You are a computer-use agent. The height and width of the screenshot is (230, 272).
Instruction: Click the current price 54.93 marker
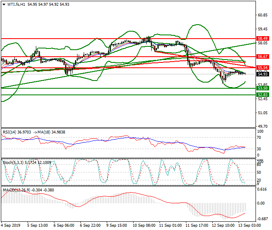tap(262, 74)
